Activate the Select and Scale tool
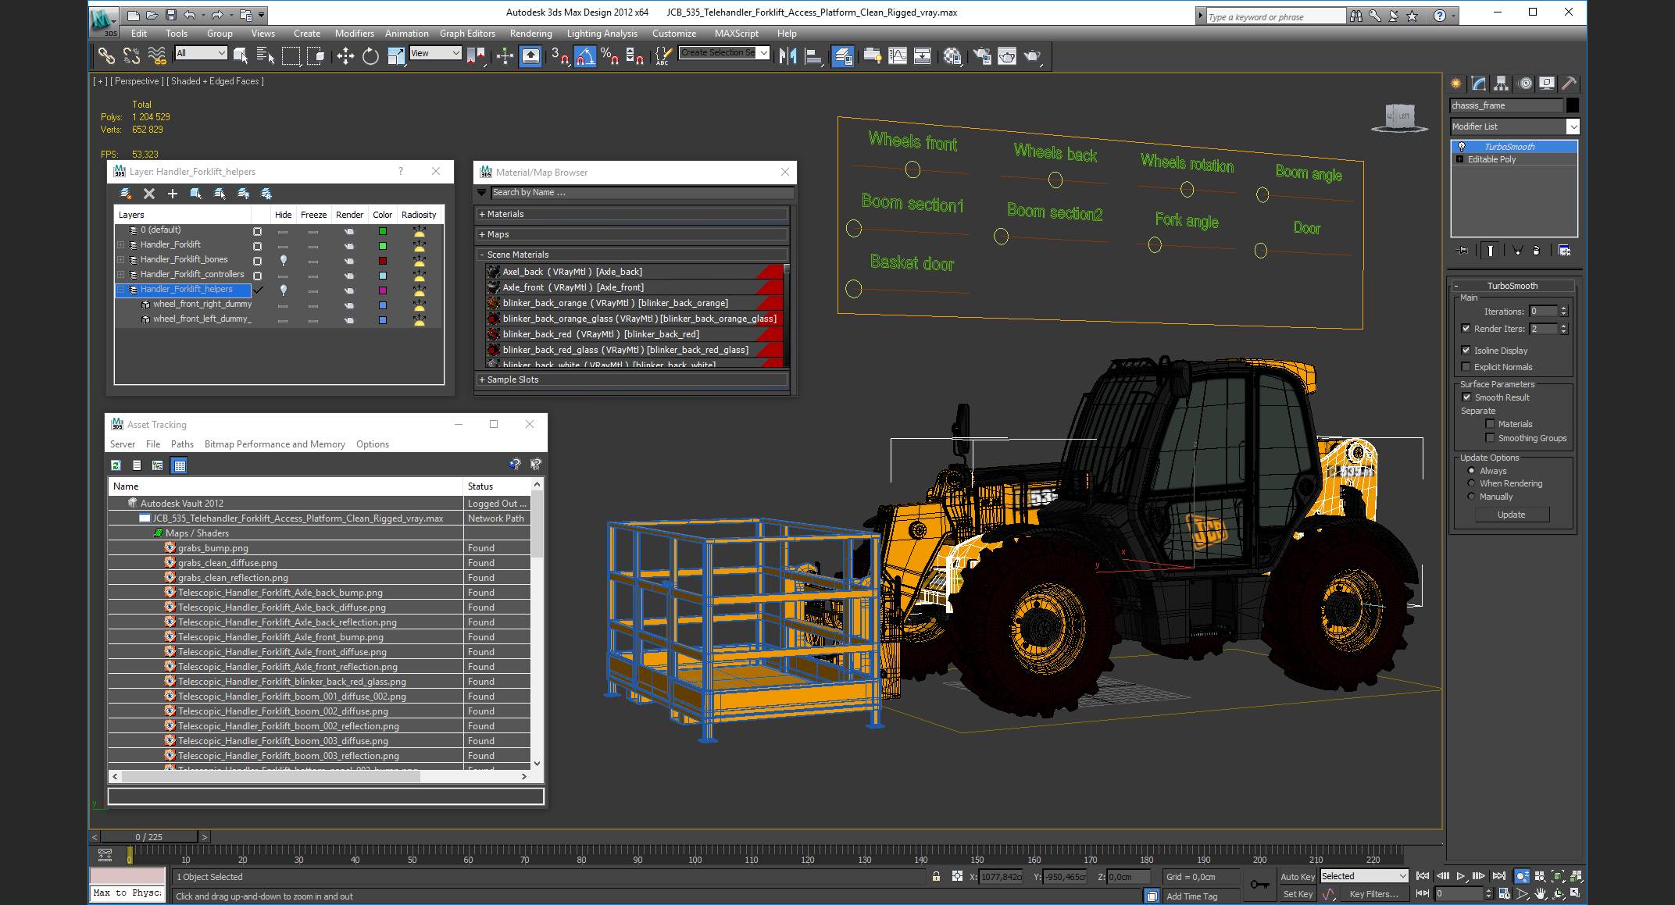The image size is (1675, 905). [396, 55]
